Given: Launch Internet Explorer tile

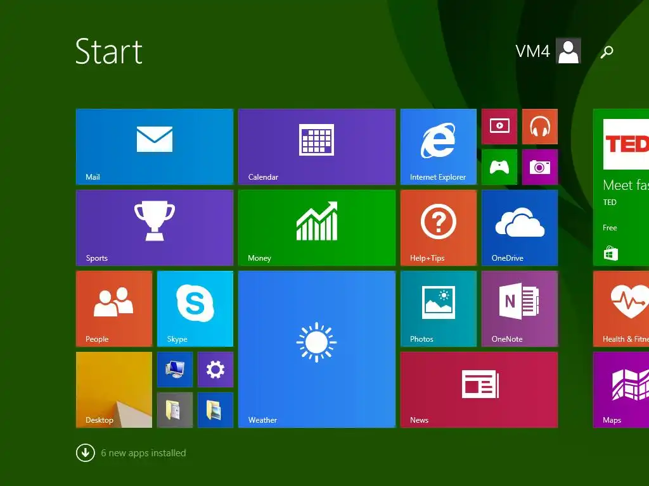Looking at the screenshot, I should (x=439, y=147).
